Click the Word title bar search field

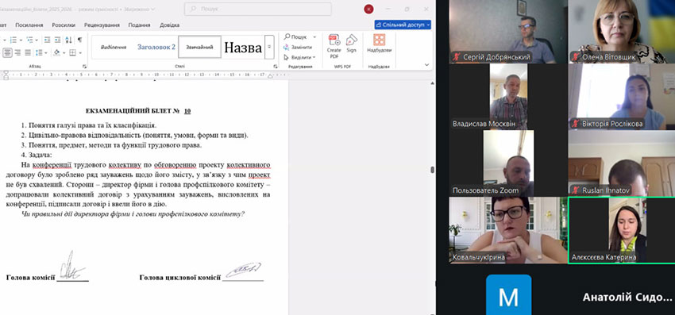[x=258, y=9]
